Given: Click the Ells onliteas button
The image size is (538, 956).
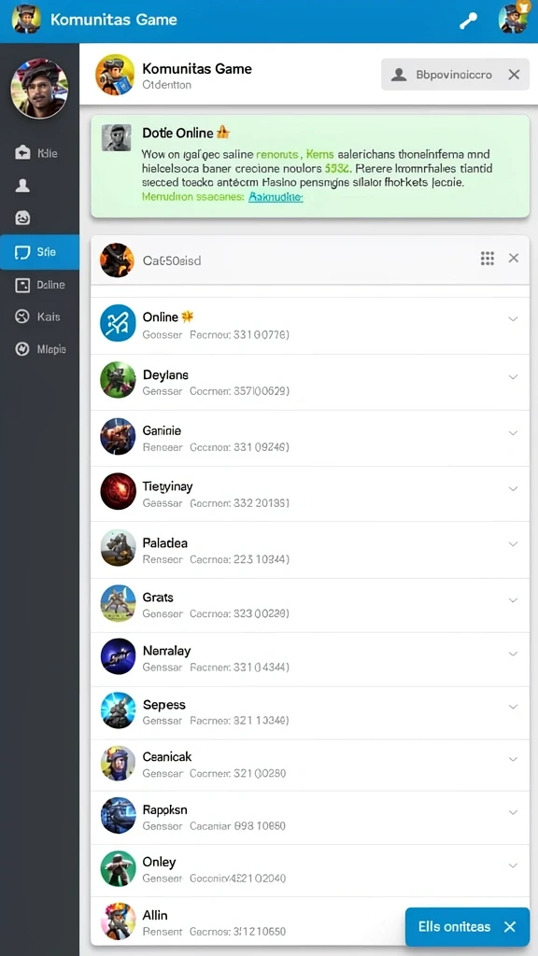Looking at the screenshot, I should tap(467, 927).
